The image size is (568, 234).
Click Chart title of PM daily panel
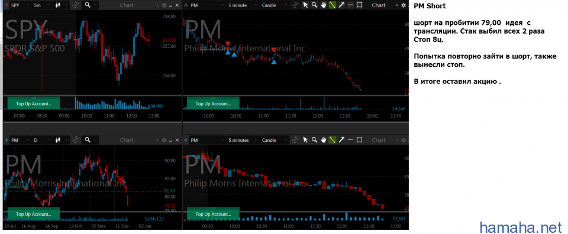tap(127, 140)
